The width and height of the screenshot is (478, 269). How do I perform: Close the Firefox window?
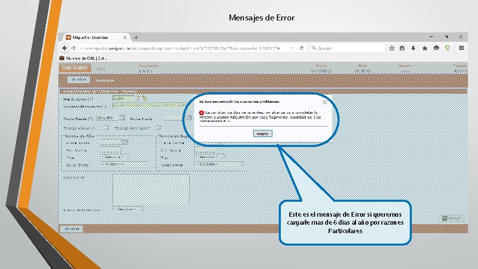pyautogui.click(x=461, y=36)
